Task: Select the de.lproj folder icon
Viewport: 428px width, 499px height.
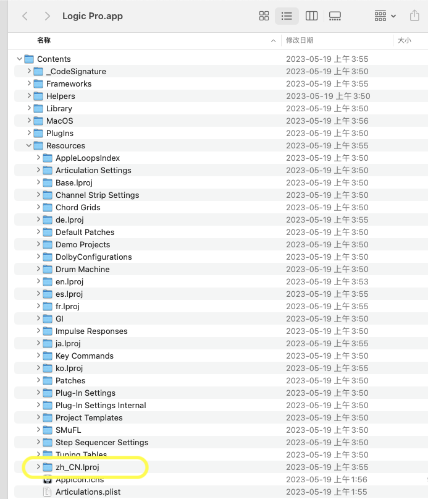Action: pos(48,220)
